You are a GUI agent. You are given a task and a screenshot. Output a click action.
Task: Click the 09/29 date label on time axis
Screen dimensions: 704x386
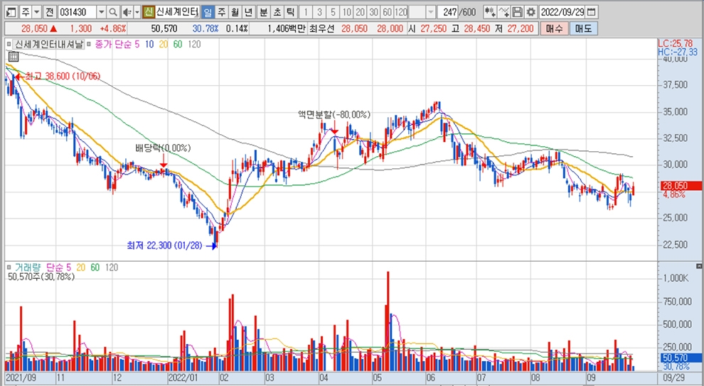pyautogui.click(x=674, y=378)
